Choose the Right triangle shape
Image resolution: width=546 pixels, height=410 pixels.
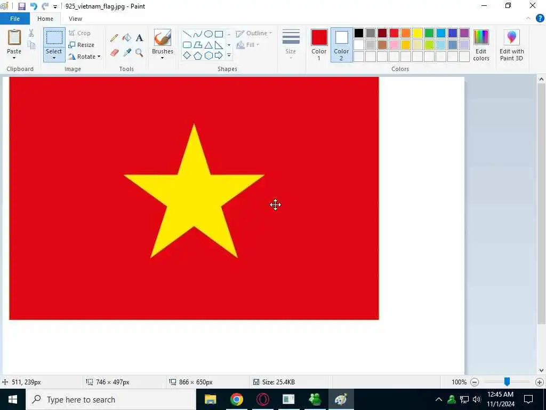pyautogui.click(x=219, y=45)
